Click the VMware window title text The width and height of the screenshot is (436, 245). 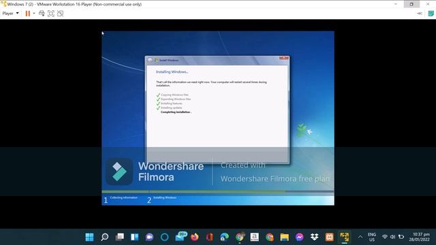tap(74, 4)
